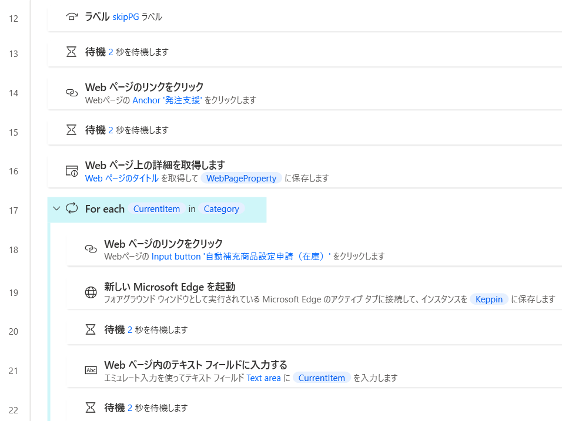Select the 'Web ページのリンクをクリック' title on row 18

pyautogui.click(x=163, y=244)
